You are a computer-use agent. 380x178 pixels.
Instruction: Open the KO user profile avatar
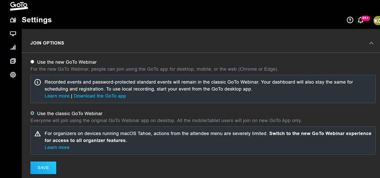pos(376,20)
